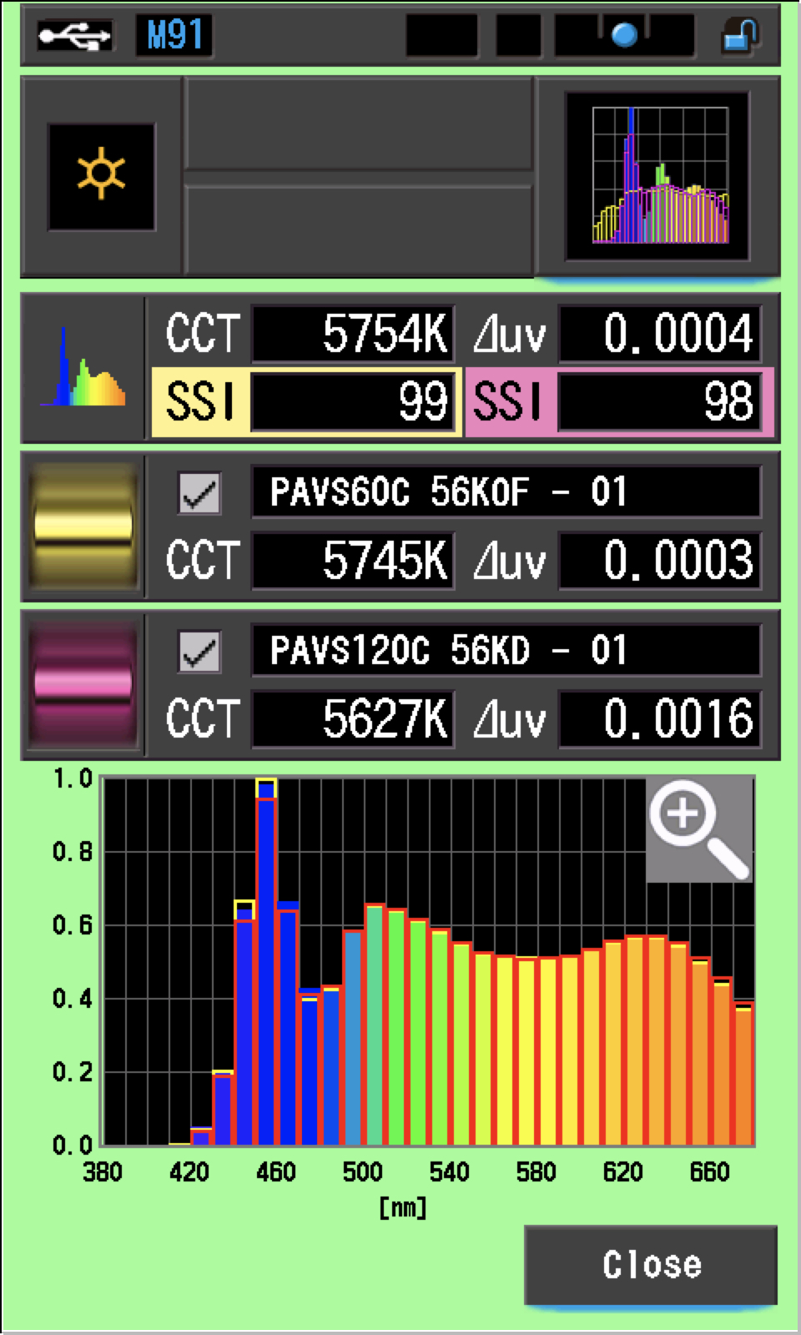Click the blue dot status indicator
This screenshot has height=1335, width=801.
click(624, 36)
